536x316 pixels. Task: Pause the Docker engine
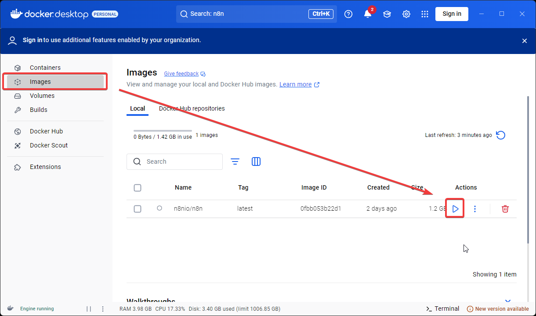tap(89, 309)
